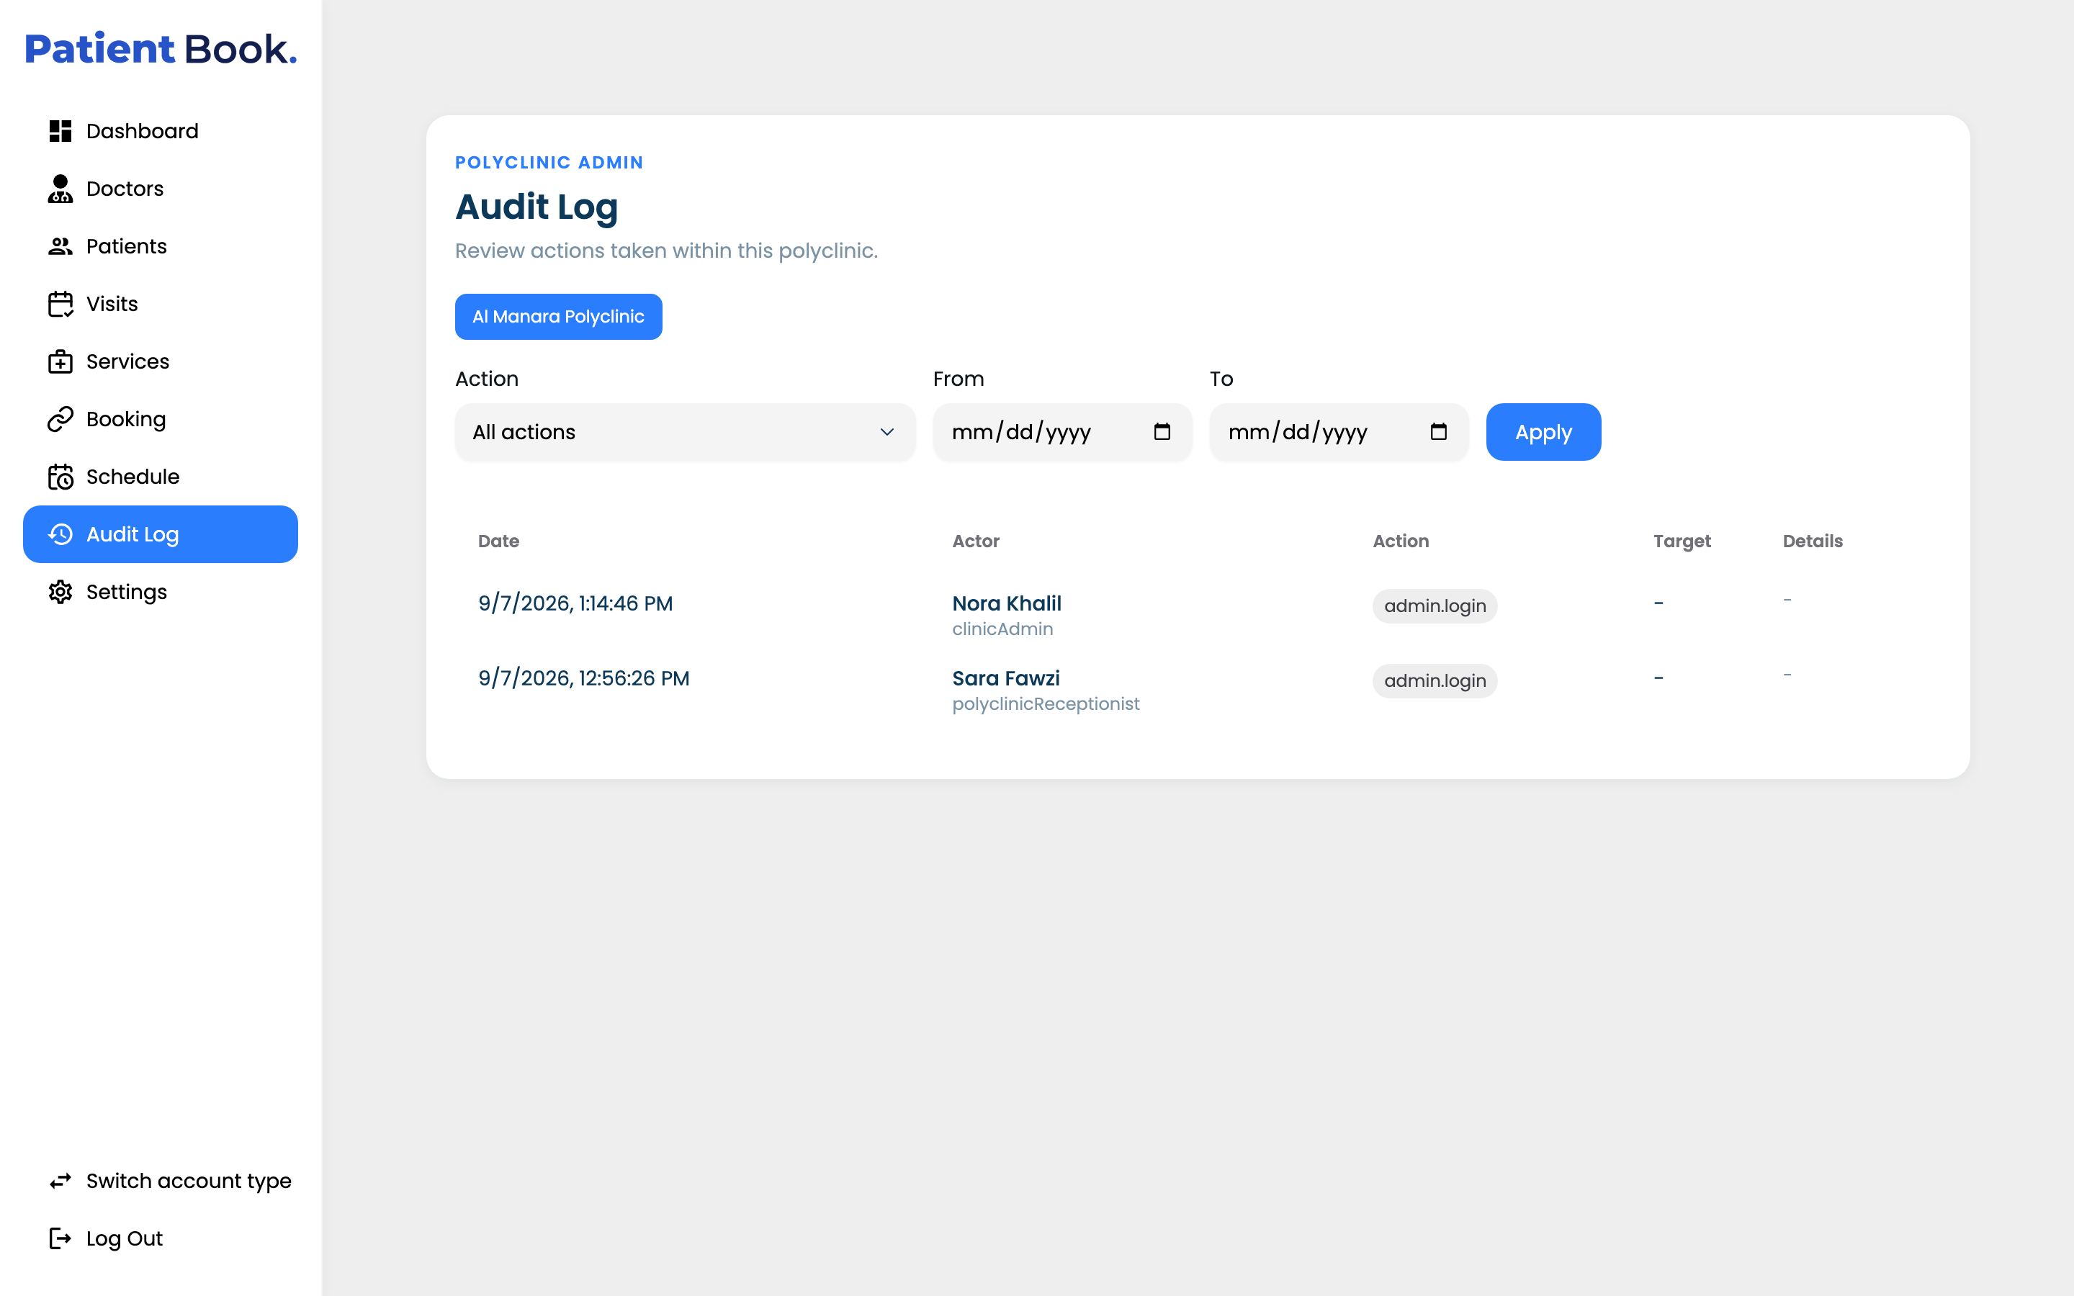
Task: Open the Services menu label
Action: [x=127, y=361]
